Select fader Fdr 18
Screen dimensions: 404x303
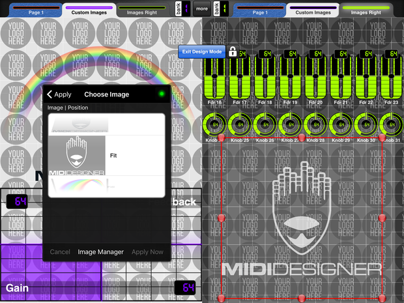(x=265, y=78)
